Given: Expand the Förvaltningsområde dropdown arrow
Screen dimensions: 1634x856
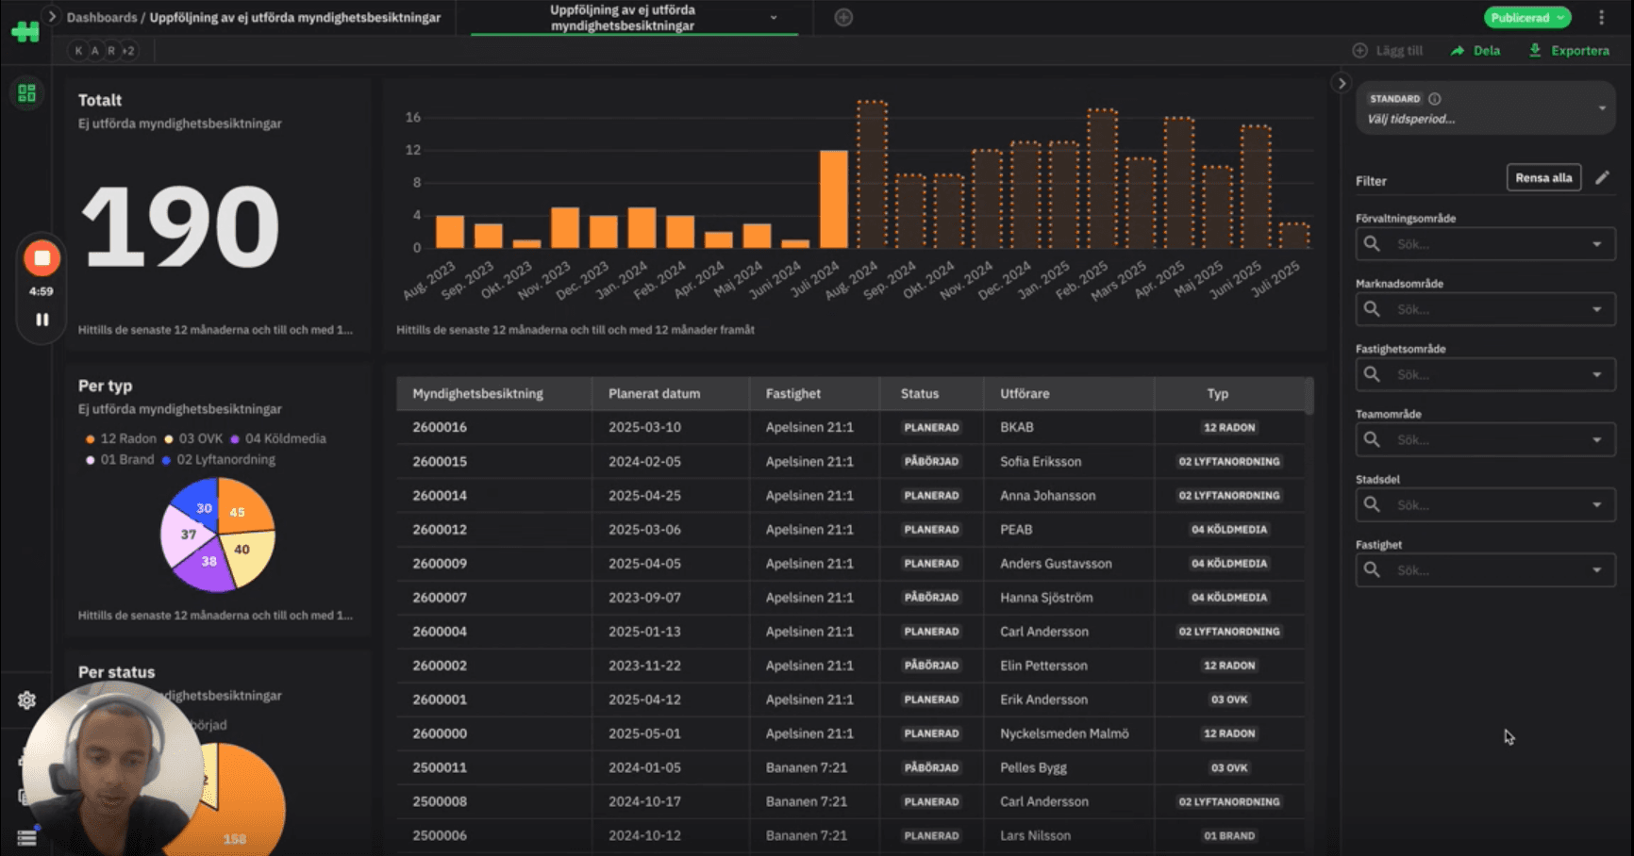Looking at the screenshot, I should tap(1597, 244).
